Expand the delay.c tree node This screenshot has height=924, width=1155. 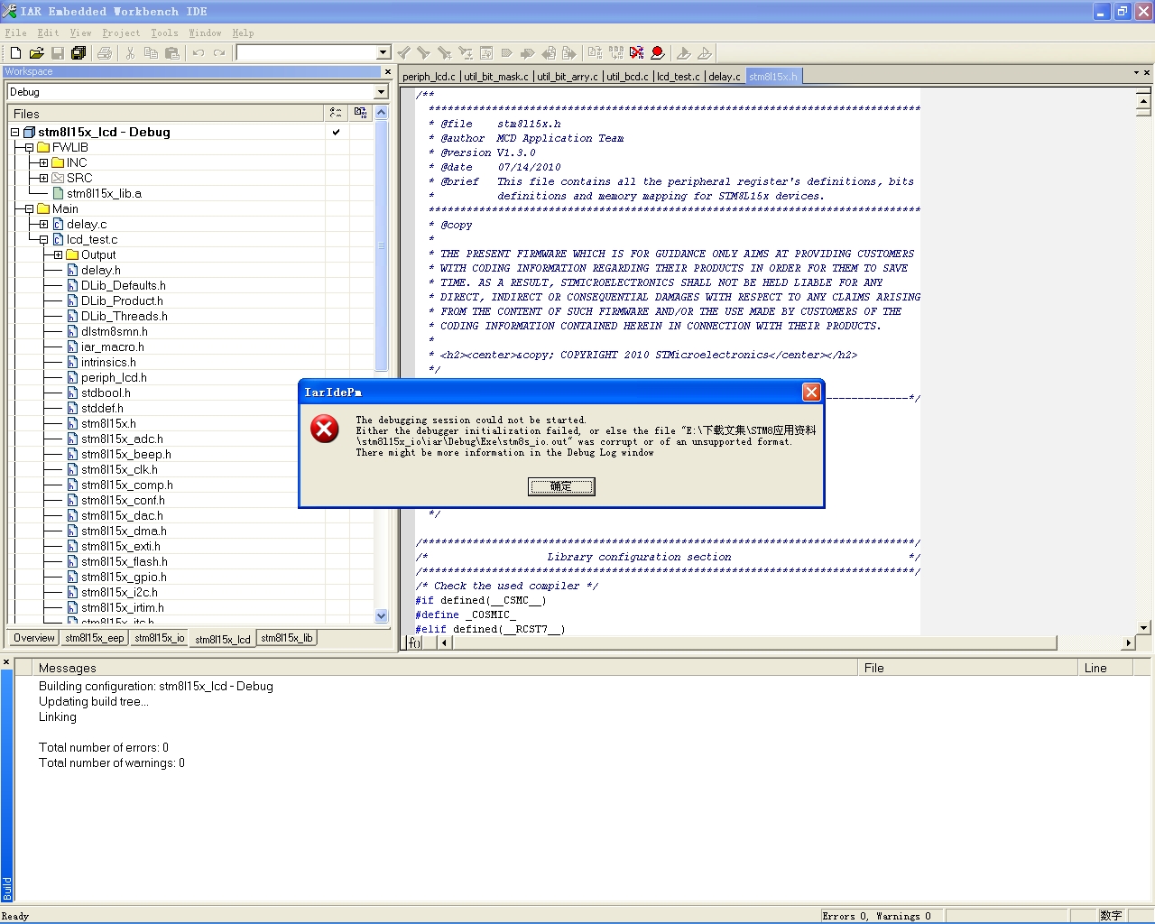tap(43, 224)
